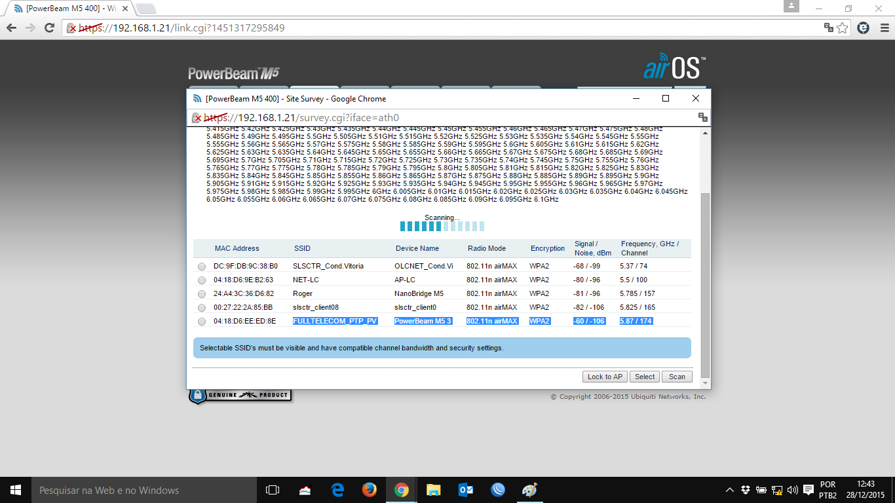Reload the page in the main Chrome window
The width and height of the screenshot is (895, 503).
pyautogui.click(x=49, y=28)
